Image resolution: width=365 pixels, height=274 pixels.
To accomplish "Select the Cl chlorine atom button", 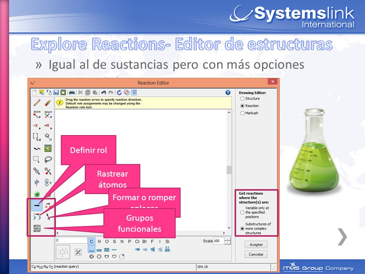I will [x=137, y=242].
